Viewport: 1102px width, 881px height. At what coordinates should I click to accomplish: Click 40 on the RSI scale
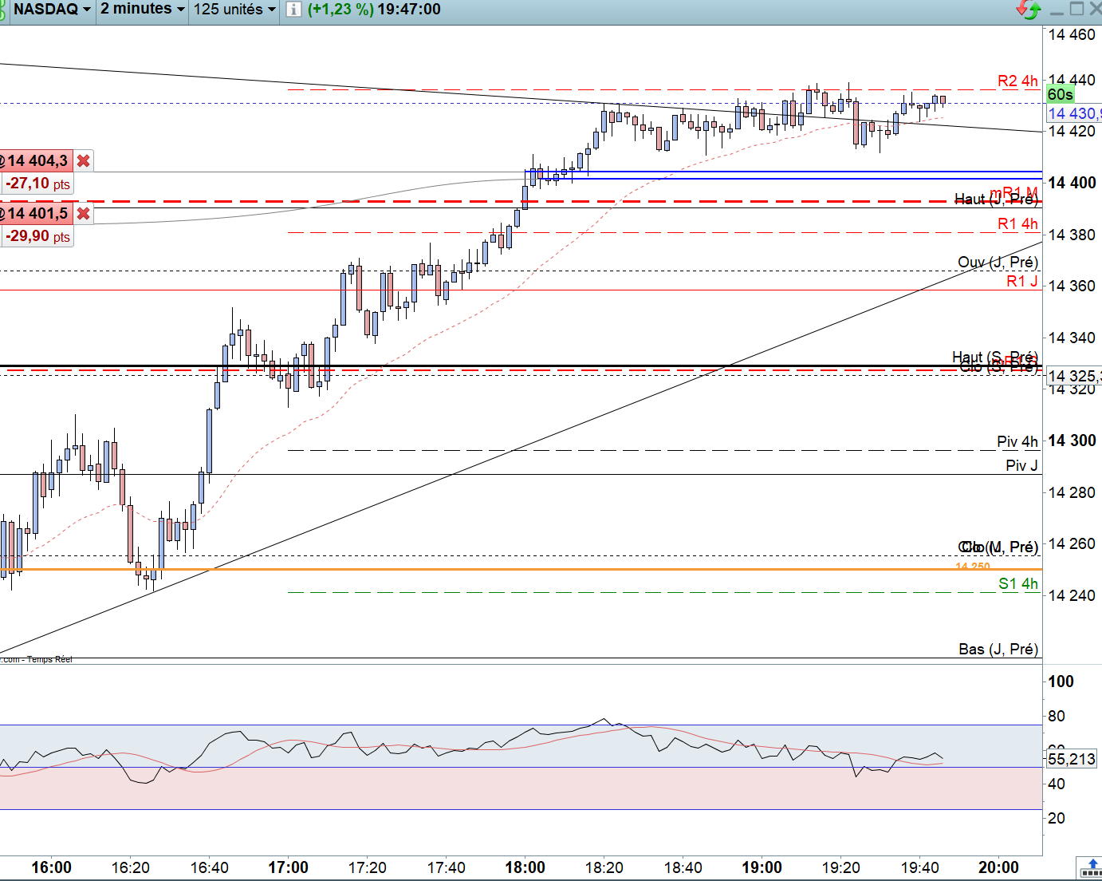(1057, 784)
